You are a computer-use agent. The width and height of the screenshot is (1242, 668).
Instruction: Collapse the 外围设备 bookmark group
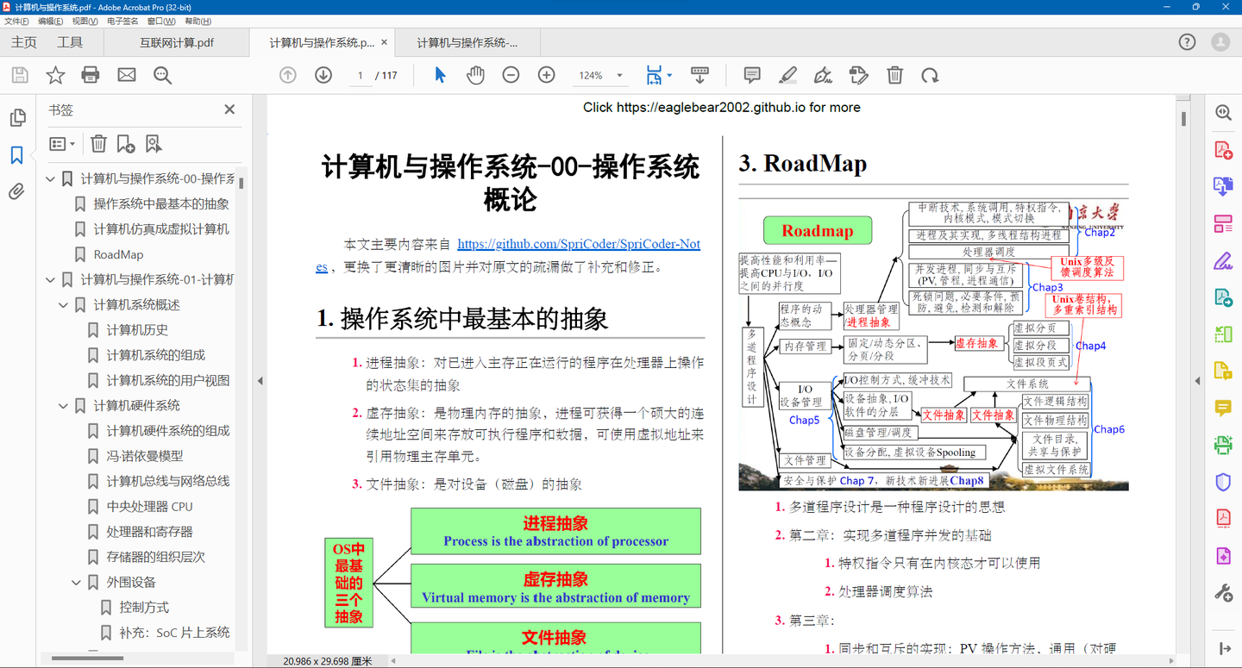[76, 582]
